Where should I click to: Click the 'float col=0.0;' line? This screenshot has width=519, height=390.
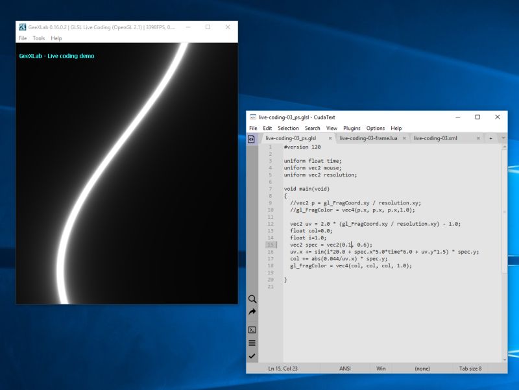[x=311, y=231]
